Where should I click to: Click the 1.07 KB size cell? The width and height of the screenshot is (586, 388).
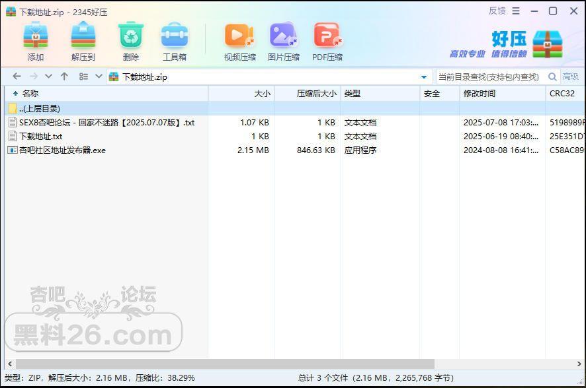tap(254, 122)
